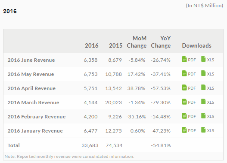This screenshot has height=163, width=227.
Task: Download the March 2016 revenue XLS file
Action: coord(208,102)
